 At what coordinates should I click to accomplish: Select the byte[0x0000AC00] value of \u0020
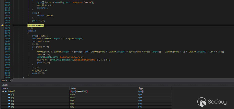tap(79, 91)
